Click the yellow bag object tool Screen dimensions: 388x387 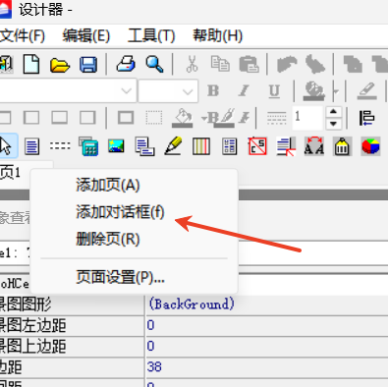(x=342, y=146)
